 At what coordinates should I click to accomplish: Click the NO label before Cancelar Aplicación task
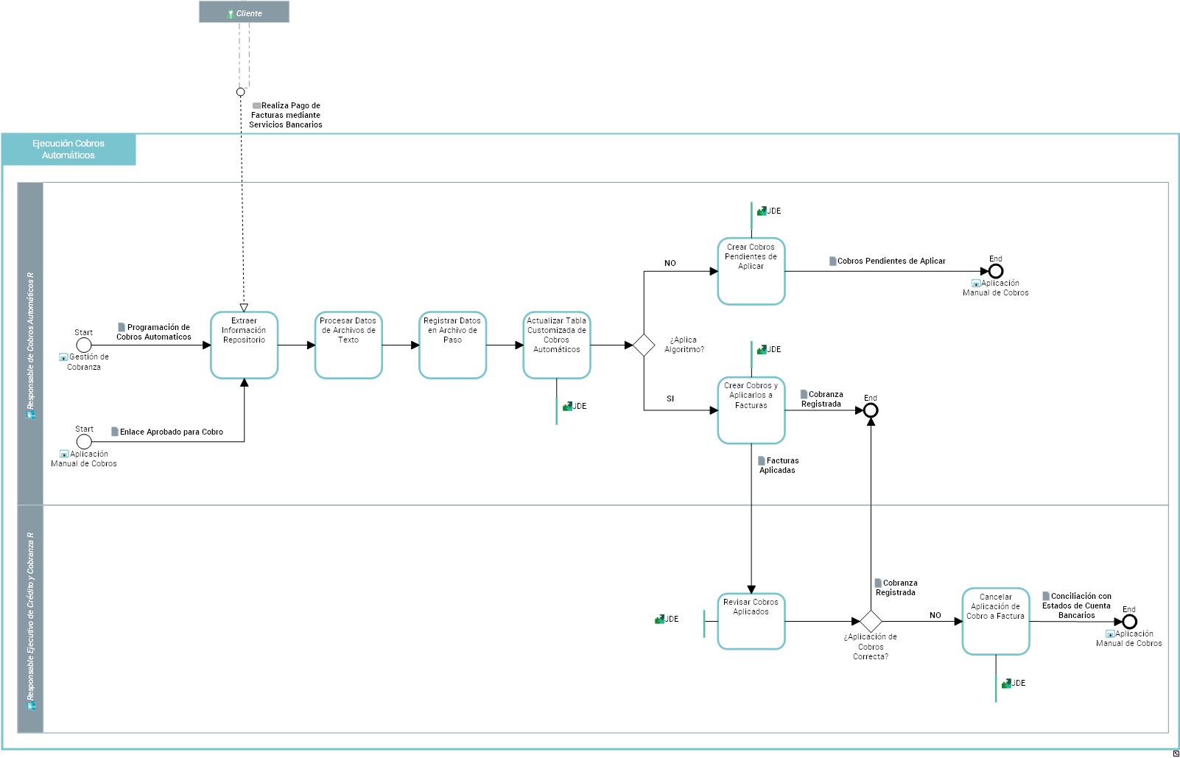[x=935, y=615]
